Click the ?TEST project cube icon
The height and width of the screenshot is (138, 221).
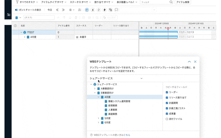25,32
